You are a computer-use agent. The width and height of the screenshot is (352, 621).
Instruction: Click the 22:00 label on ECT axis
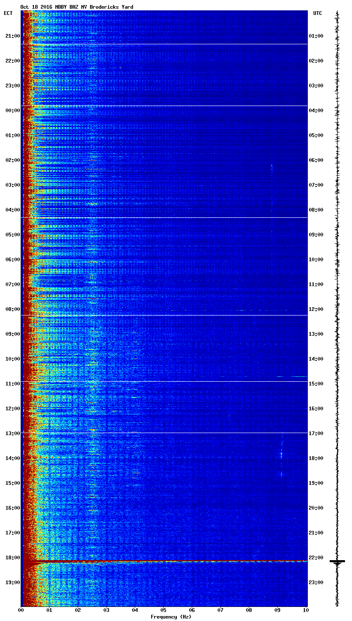[12, 61]
